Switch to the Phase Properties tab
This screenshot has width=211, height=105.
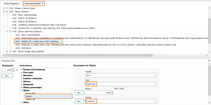point(11,4)
